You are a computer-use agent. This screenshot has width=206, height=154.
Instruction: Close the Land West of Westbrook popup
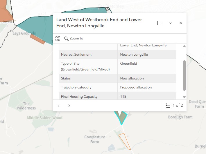181,23
